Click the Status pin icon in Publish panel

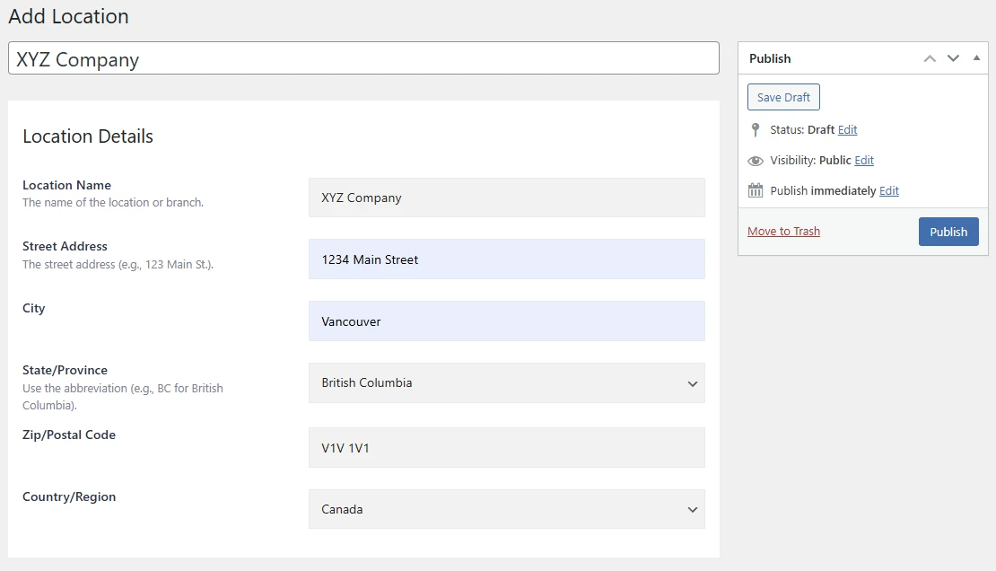[x=756, y=129]
